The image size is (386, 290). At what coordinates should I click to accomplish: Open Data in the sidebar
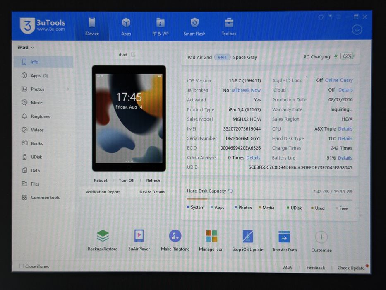(43, 170)
